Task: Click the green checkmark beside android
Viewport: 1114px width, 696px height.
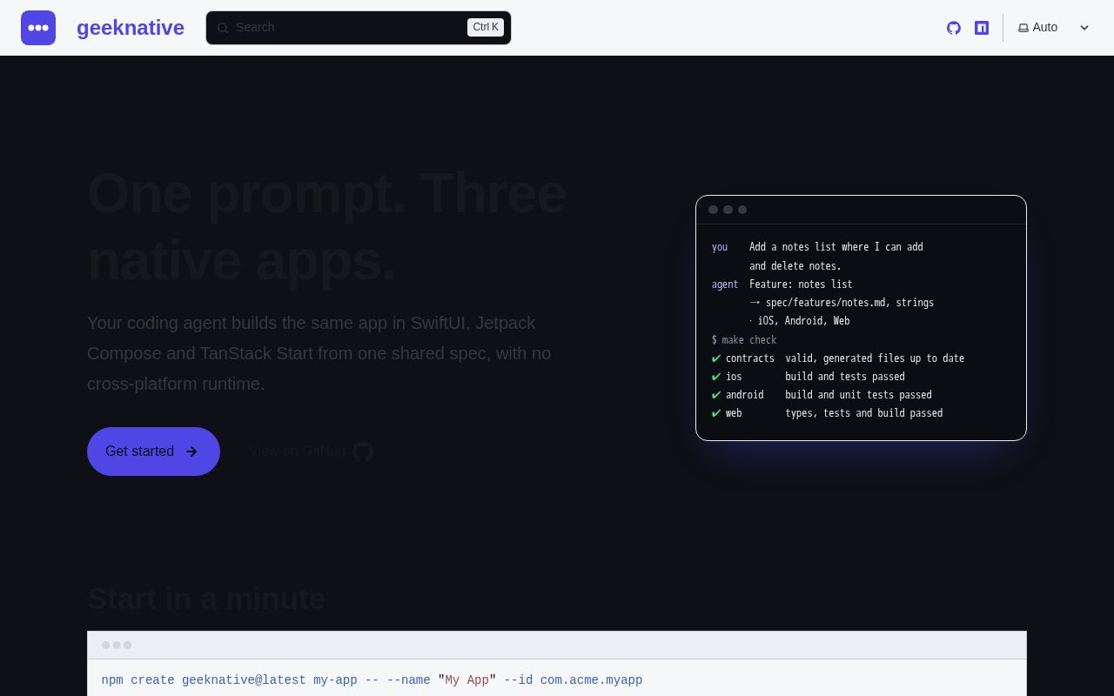Action: [716, 395]
